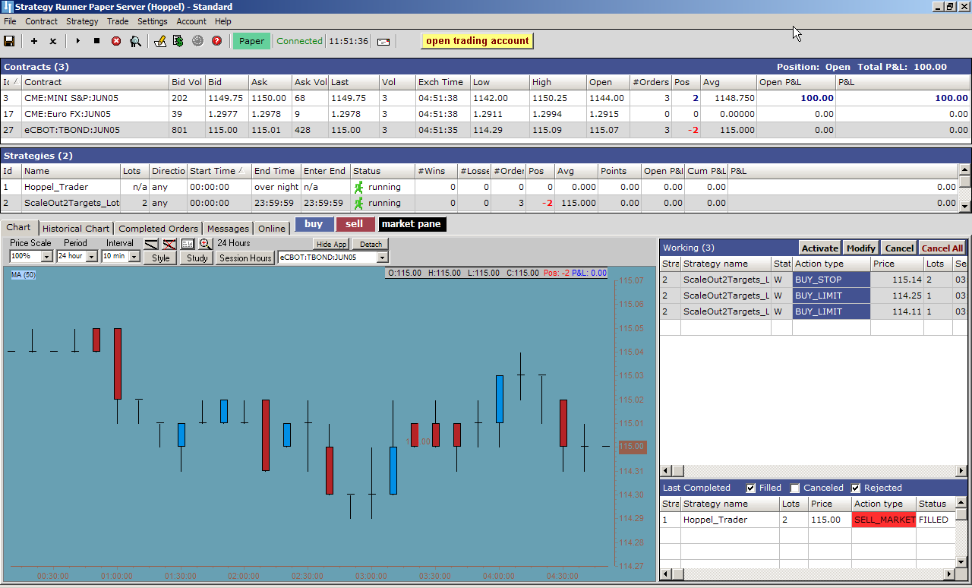
Task: Click the black square stop icon
Action: [x=96, y=41]
